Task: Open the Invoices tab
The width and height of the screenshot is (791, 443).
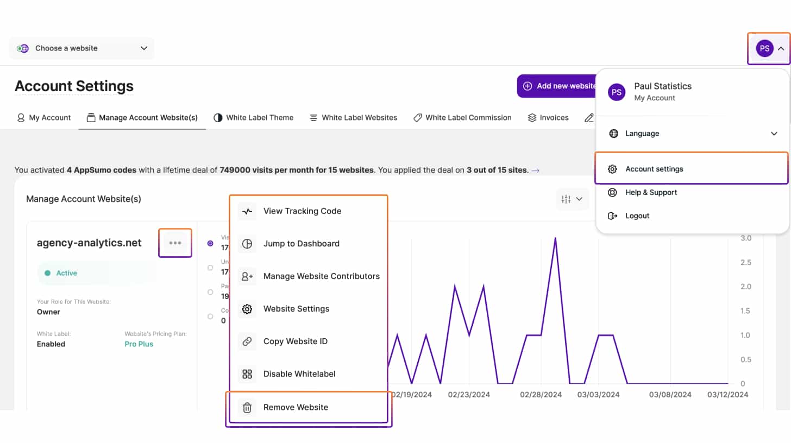Action: pyautogui.click(x=548, y=118)
